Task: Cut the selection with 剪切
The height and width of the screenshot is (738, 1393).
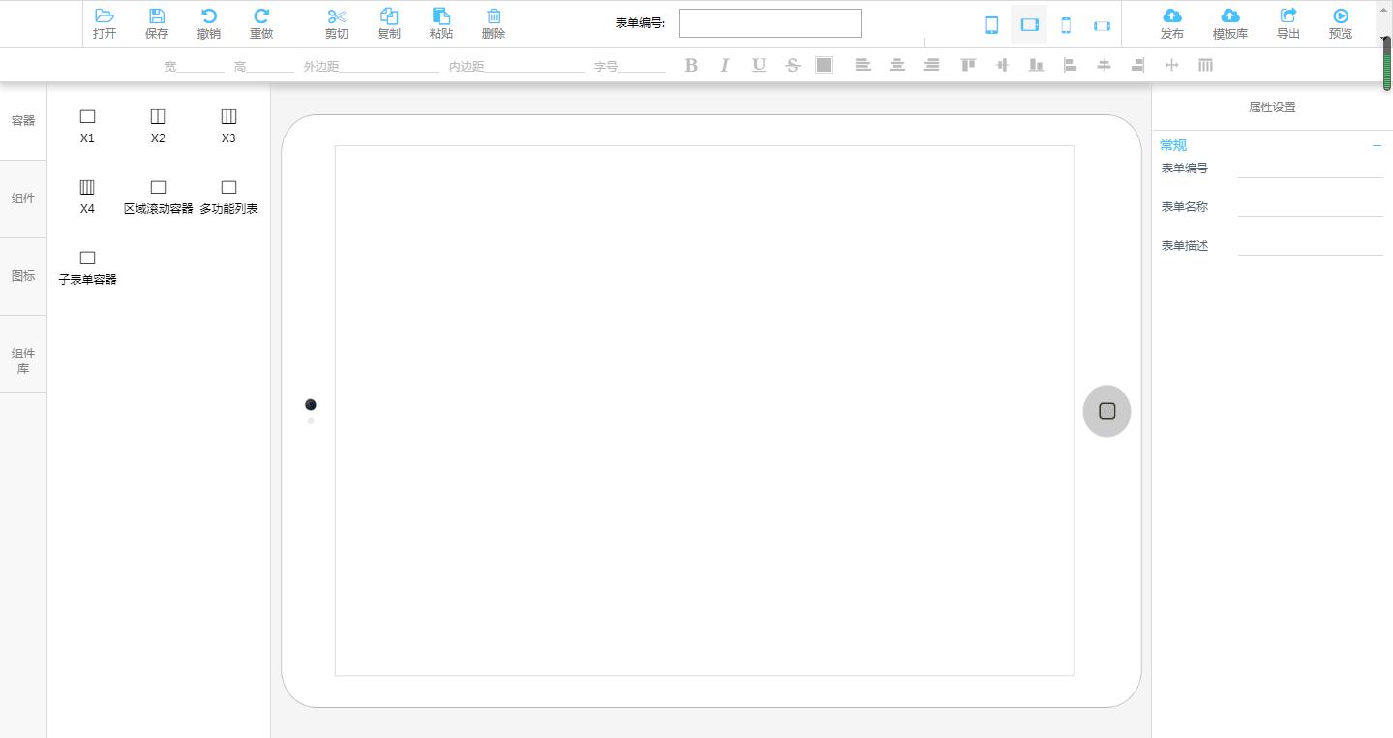Action: [337, 24]
